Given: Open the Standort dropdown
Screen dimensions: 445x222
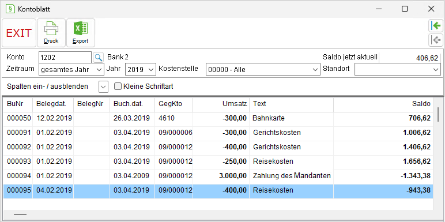Looking at the screenshot, I should 398,69.
